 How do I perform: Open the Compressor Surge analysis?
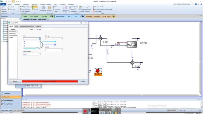point(65,9)
